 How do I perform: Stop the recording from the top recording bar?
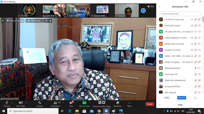click(x=50, y=21)
